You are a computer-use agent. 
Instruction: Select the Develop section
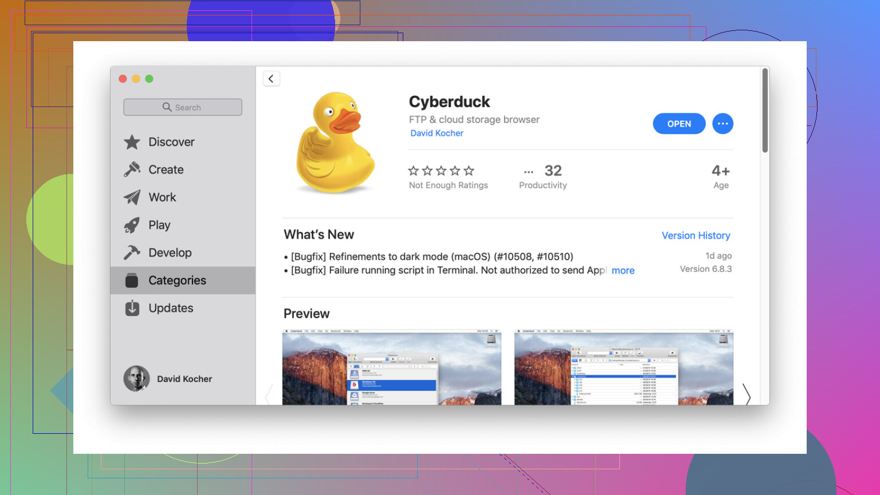183,252
